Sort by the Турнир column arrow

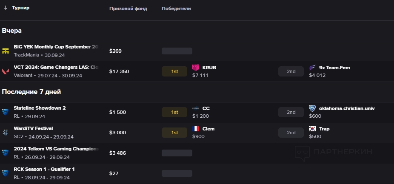pos(6,8)
